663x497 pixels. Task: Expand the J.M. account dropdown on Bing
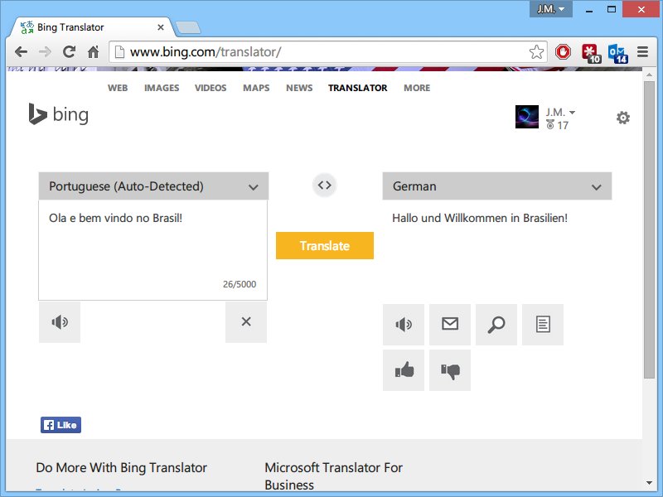click(x=560, y=113)
